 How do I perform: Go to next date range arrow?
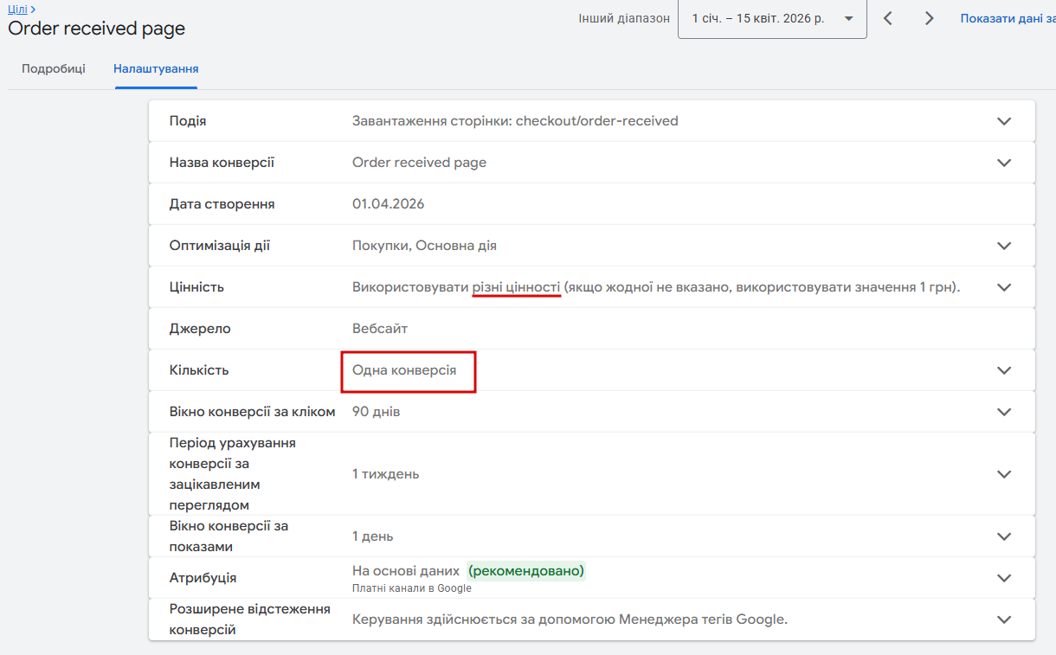click(x=929, y=18)
